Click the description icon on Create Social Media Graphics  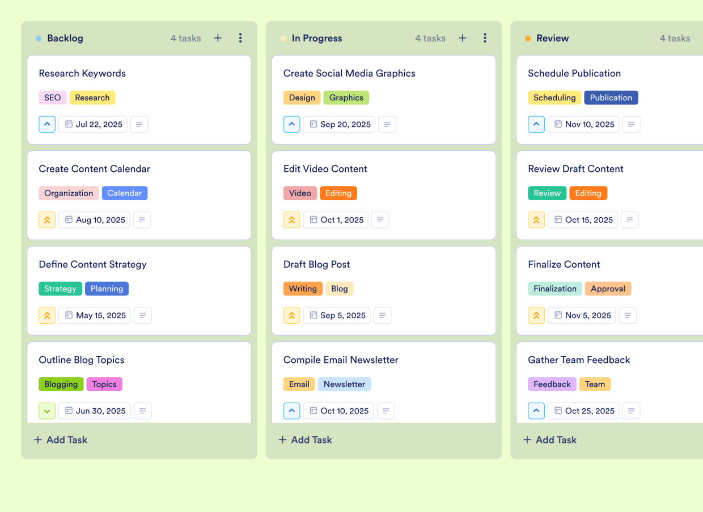(x=387, y=124)
